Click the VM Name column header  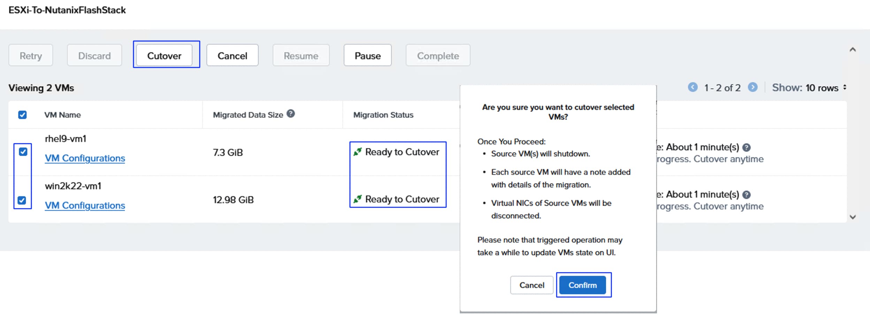[x=62, y=115]
